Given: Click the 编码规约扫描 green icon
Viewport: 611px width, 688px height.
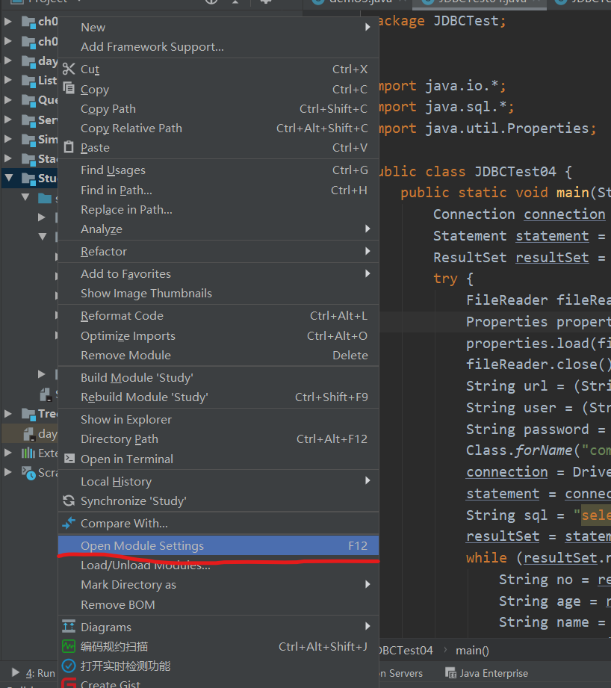Looking at the screenshot, I should click(69, 646).
